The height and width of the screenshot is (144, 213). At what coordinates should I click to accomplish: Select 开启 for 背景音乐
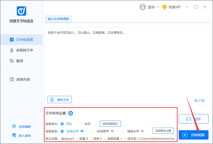62,124
